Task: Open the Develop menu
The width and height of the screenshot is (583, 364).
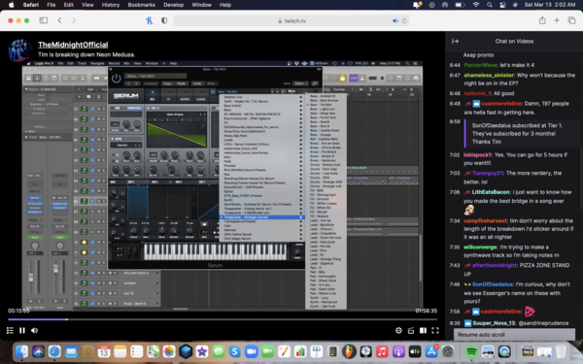Action: pyautogui.click(x=173, y=5)
